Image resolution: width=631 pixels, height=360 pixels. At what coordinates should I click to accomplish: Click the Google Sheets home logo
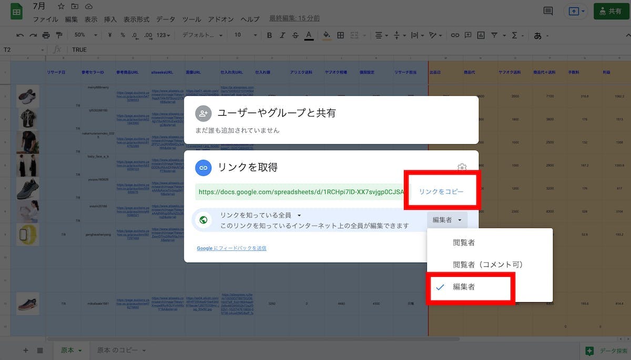(x=16, y=12)
